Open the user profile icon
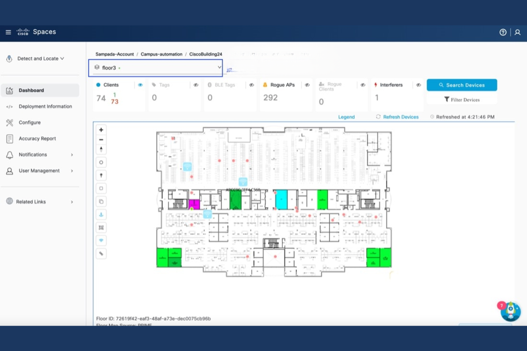Screen dimensions: 527x351 pos(517,32)
